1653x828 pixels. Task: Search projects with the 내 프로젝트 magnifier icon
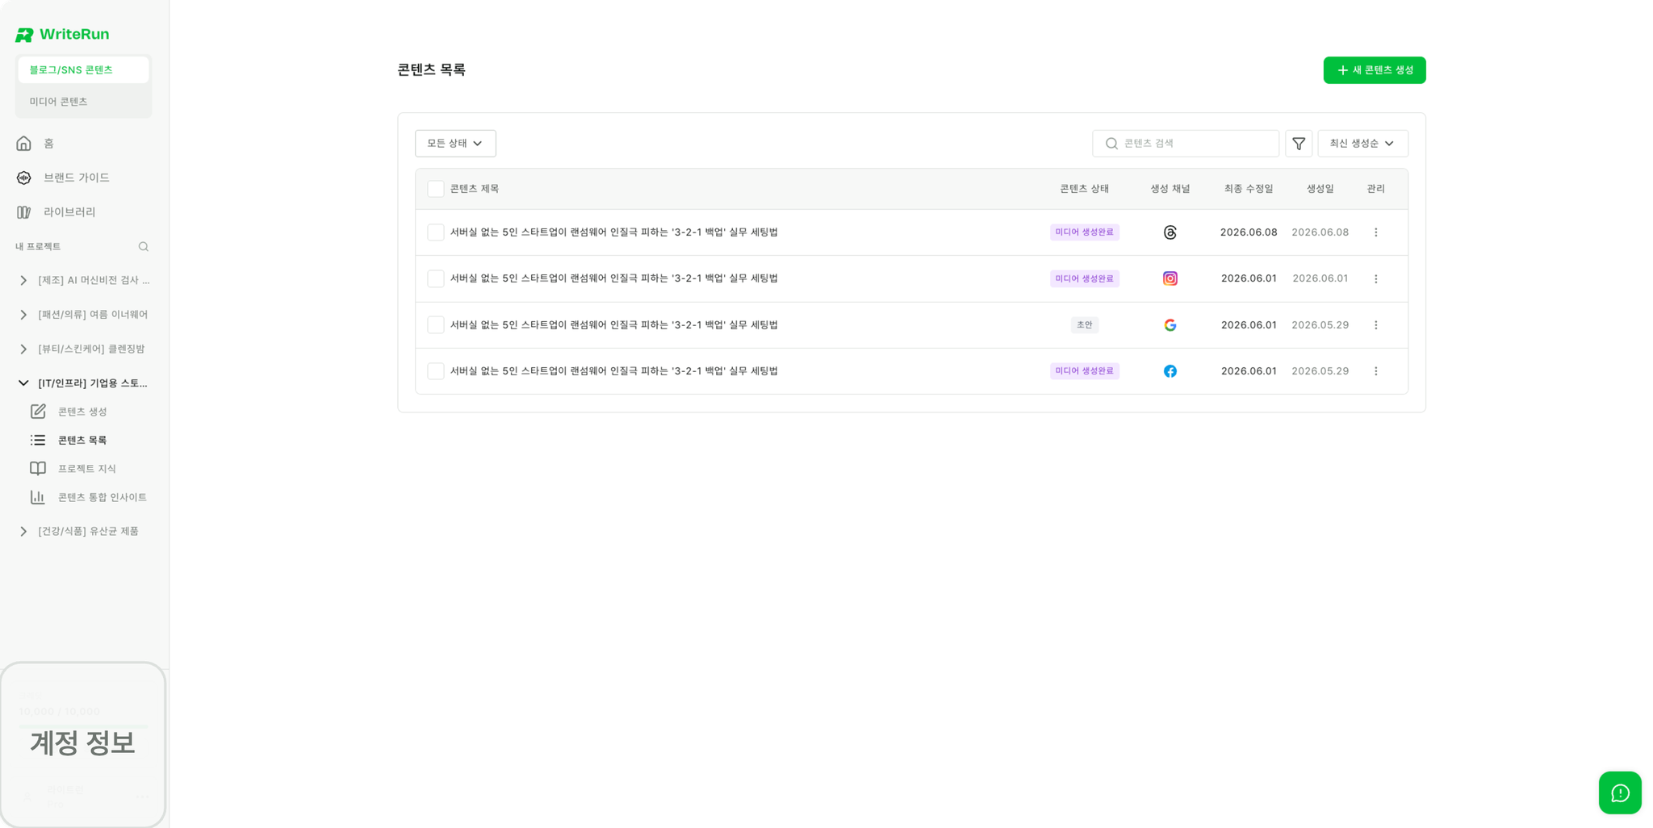pyautogui.click(x=144, y=247)
